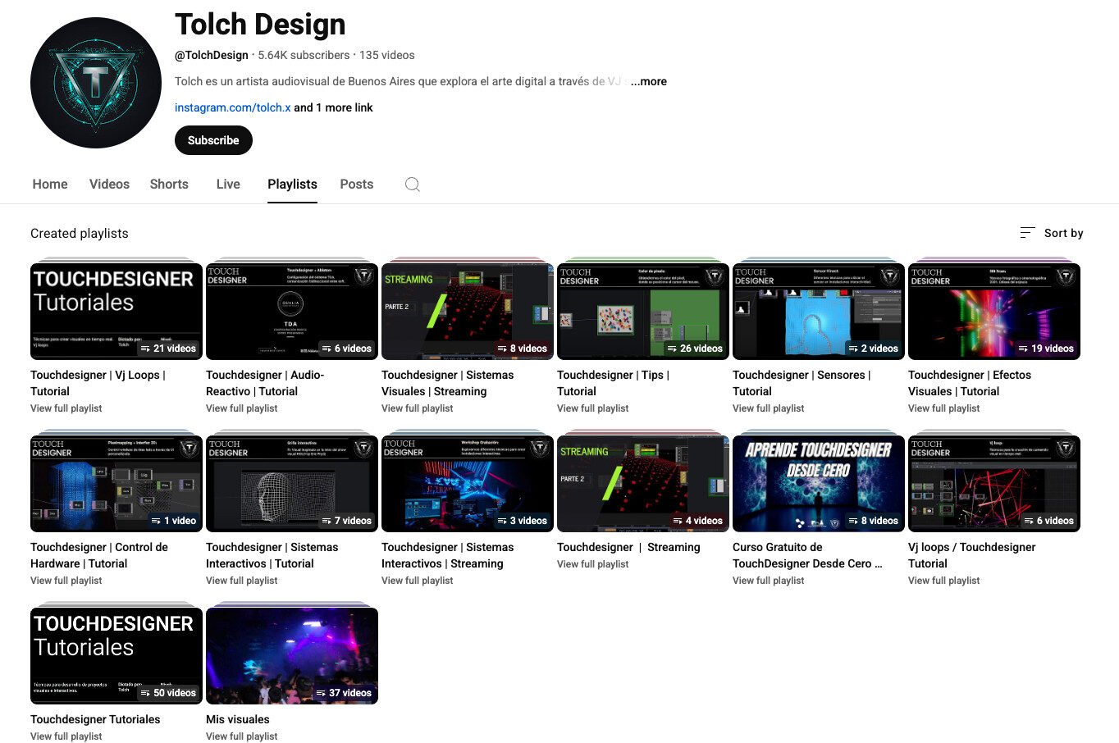Subscribe to Tolch Design channel
The width and height of the screenshot is (1119, 743).
point(213,140)
